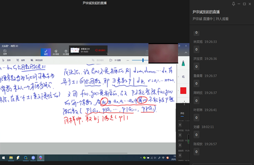Click the green circular tray icon
This screenshot has height=165, width=254.
click(x=144, y=158)
